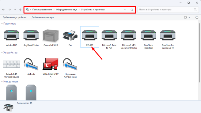The image size is (201, 113).
Task: Maximize the window
Action: (188, 3)
